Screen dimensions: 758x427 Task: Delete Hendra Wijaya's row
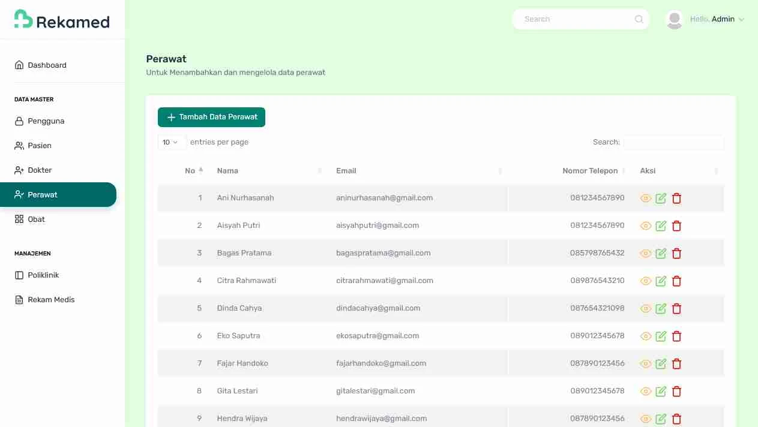[677, 419]
